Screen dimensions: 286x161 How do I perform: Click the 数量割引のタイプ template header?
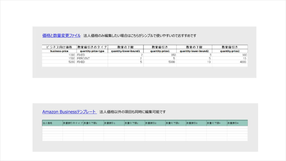(x=73, y=123)
